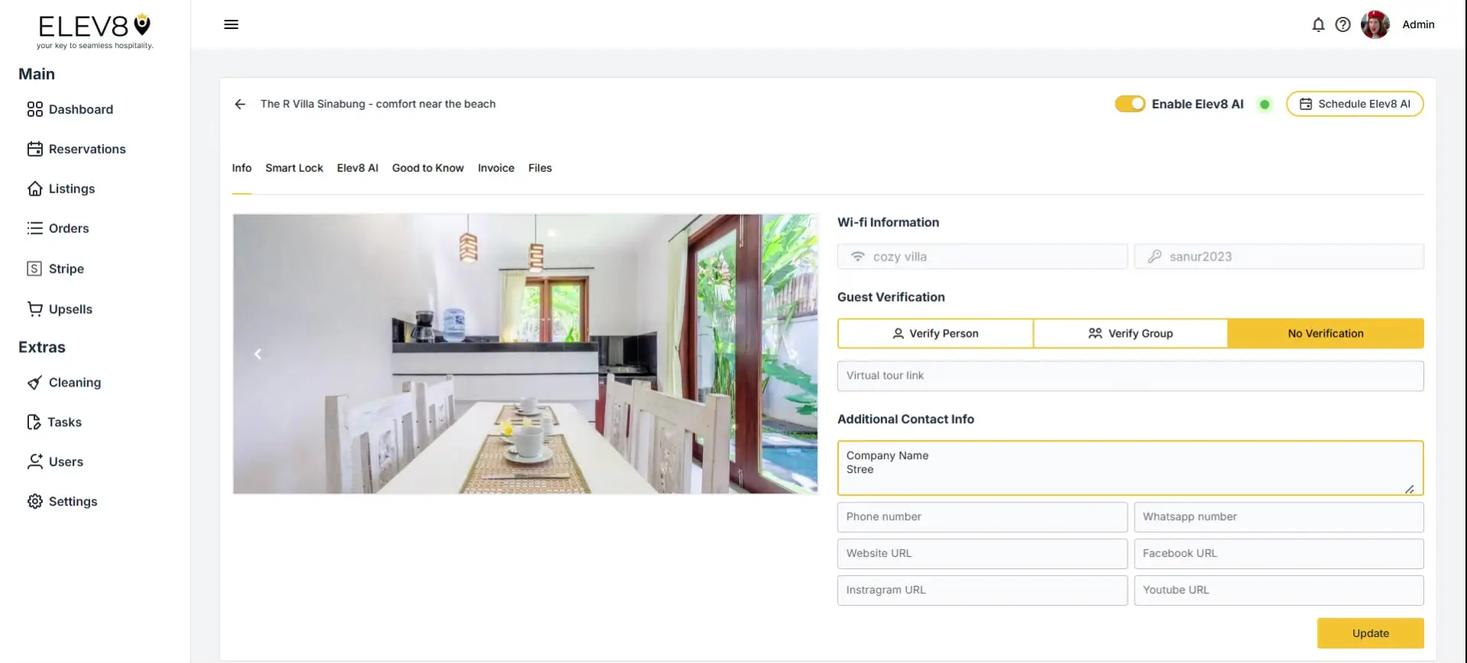Click the Tasks document icon

pos(34,422)
